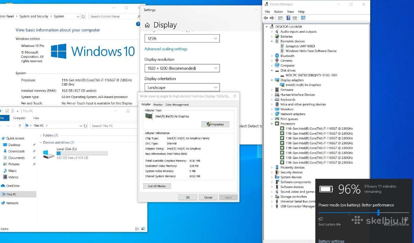The width and height of the screenshot is (414, 243).
Task: Open Downloads in File Explorer sidebar
Action: 17,151
